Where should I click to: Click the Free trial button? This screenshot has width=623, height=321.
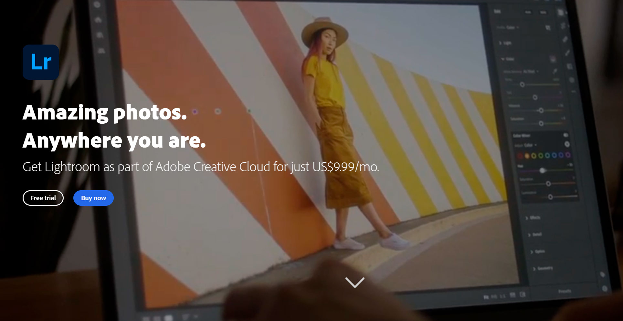43,198
